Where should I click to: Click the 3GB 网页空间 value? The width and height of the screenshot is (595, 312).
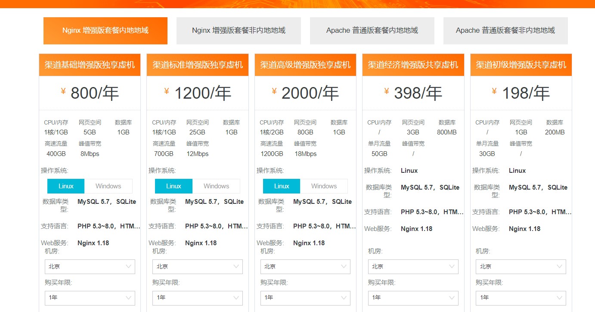coord(413,132)
